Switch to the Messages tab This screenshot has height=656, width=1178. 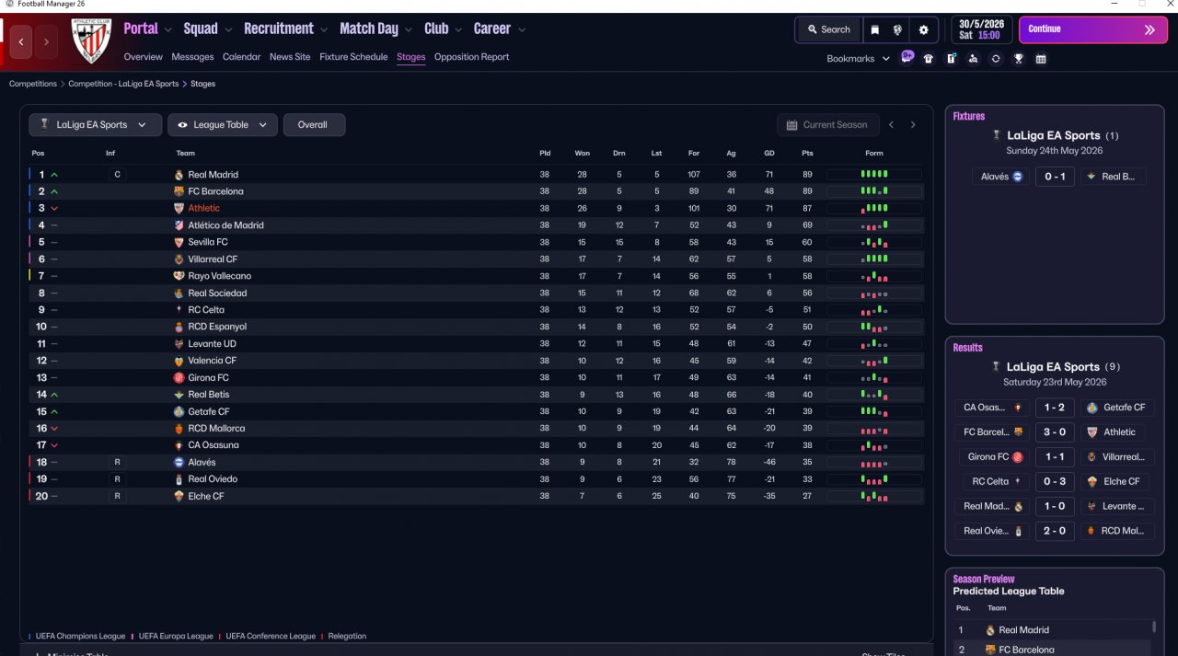pos(192,57)
